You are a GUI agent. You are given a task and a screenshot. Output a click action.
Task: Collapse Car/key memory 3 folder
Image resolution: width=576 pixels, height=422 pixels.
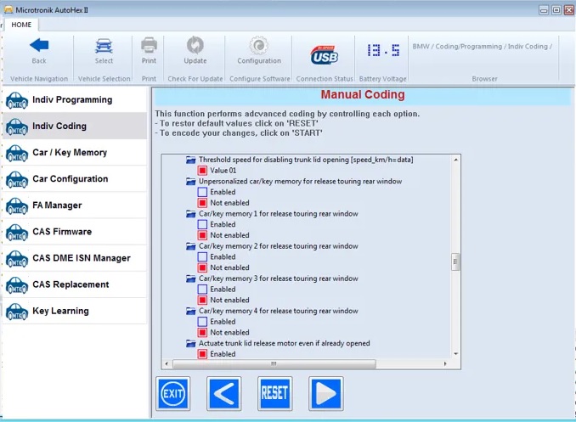(x=190, y=279)
